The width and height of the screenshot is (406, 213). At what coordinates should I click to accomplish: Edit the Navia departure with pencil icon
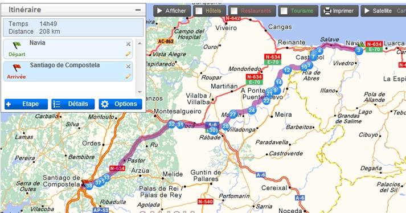(128, 54)
